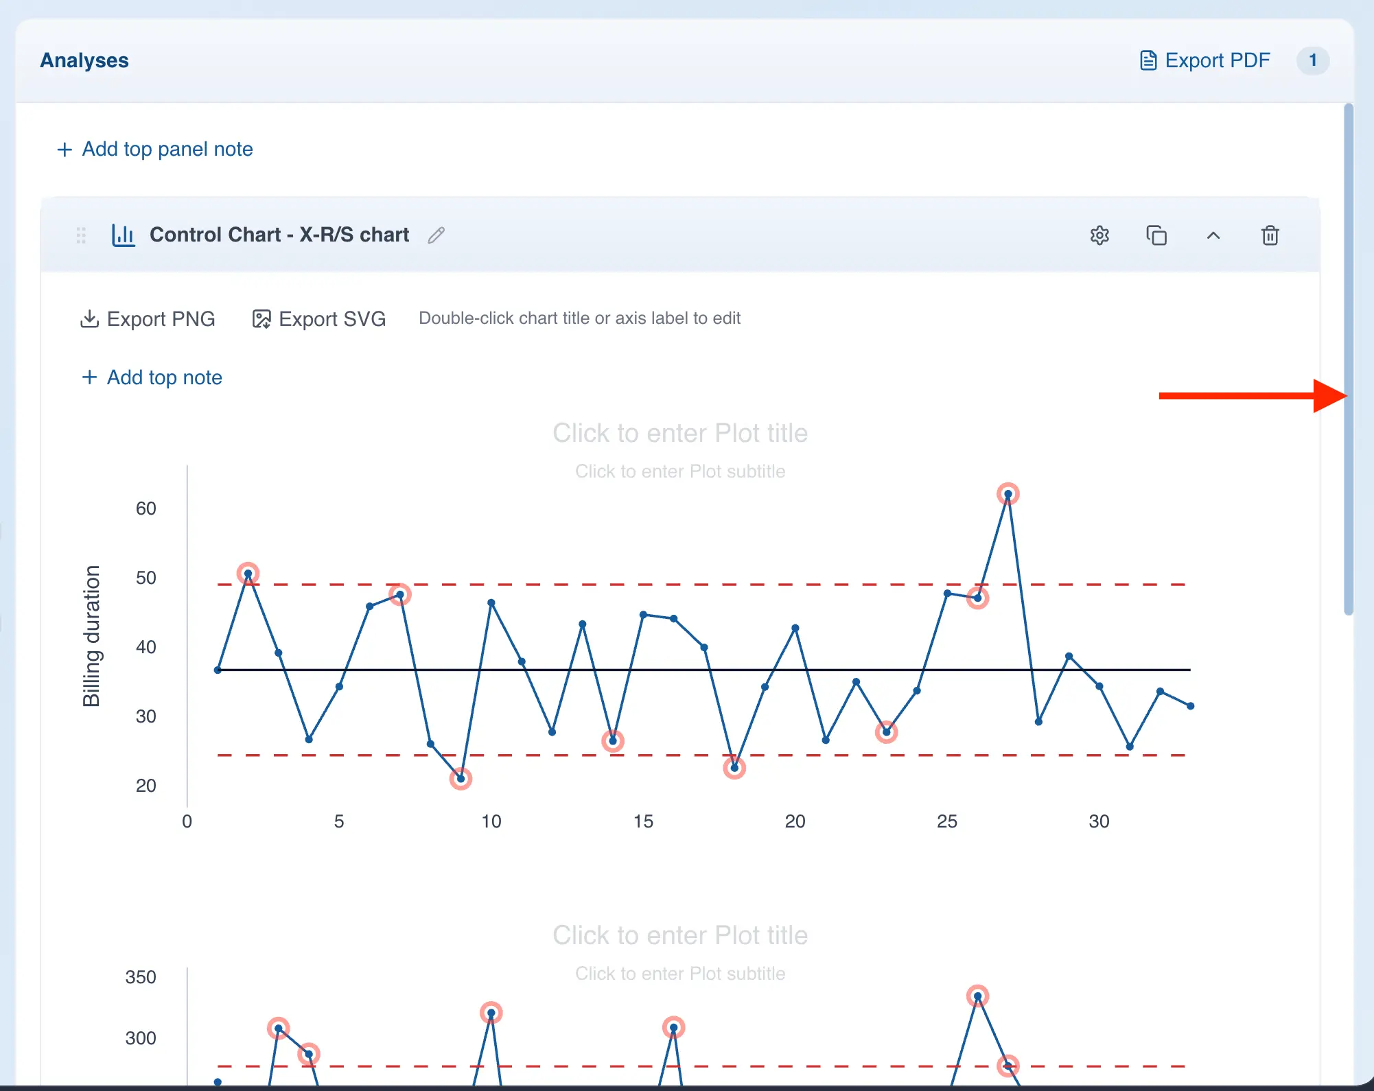Click the Export PDF document icon

1148,60
